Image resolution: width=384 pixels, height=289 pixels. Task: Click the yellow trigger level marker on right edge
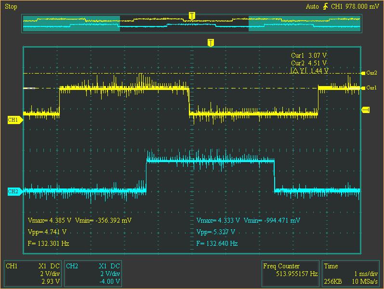[x=365, y=110]
